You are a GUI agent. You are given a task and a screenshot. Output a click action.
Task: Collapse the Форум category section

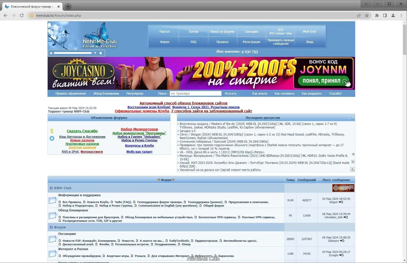pos(51,227)
